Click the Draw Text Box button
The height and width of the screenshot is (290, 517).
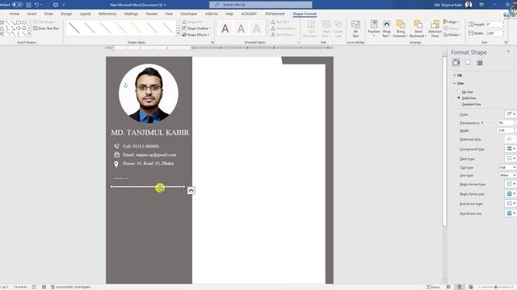(x=46, y=28)
